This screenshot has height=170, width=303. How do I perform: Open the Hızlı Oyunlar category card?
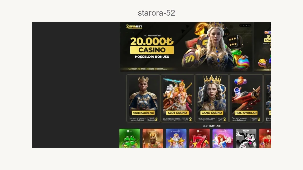tap(246, 98)
